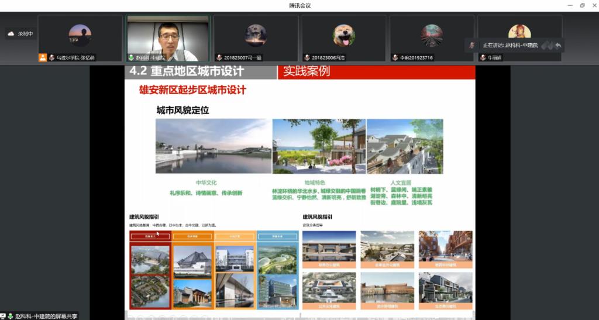Restore the 腾讯会议 window size
Screen dimensions: 599x320
582,5
